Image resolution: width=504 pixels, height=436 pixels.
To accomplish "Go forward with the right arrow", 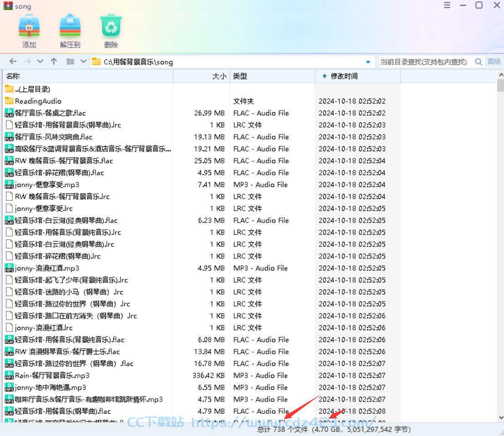I will (x=28, y=61).
